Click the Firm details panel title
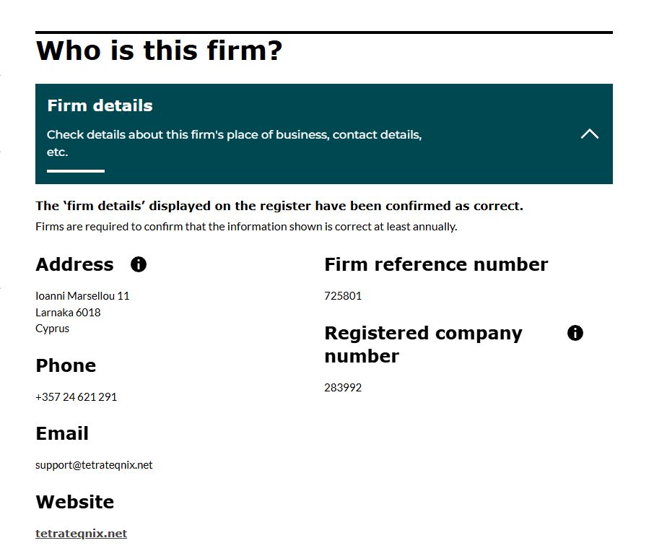The image size is (667, 551). pos(100,105)
